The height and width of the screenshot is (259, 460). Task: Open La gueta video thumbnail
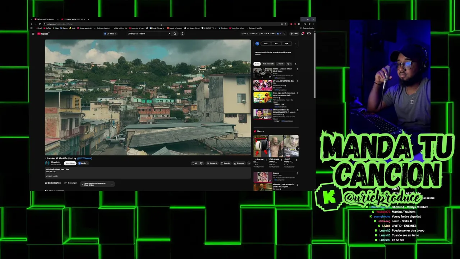click(263, 177)
